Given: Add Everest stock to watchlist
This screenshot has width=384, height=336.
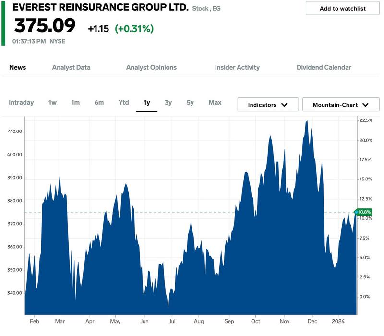Looking at the screenshot, I should pyautogui.click(x=342, y=8).
